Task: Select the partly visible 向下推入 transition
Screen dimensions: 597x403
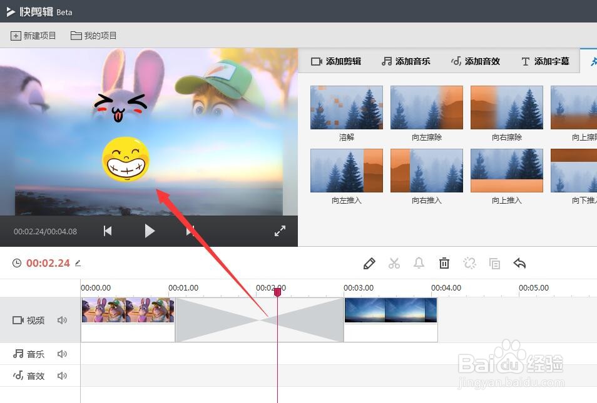Action: point(574,171)
